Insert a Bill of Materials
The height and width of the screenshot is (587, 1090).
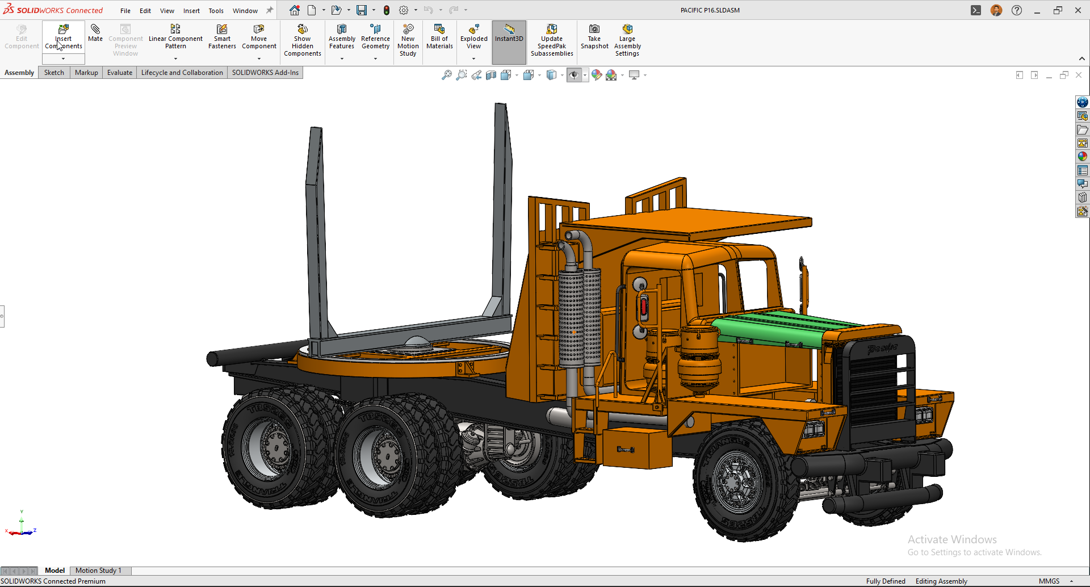click(x=439, y=37)
